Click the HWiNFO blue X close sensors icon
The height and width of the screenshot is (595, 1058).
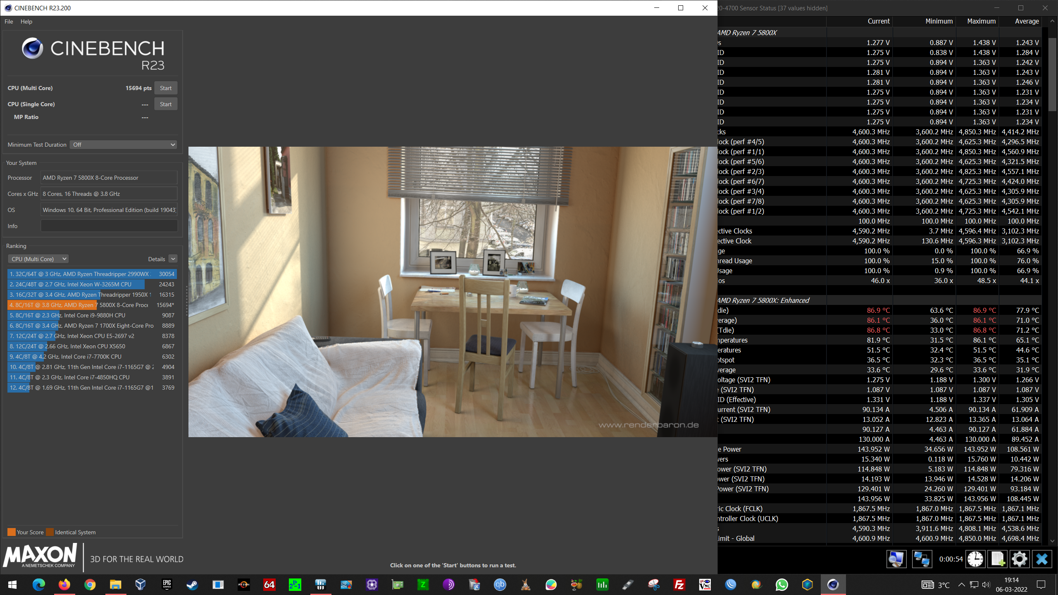pyautogui.click(x=1042, y=559)
